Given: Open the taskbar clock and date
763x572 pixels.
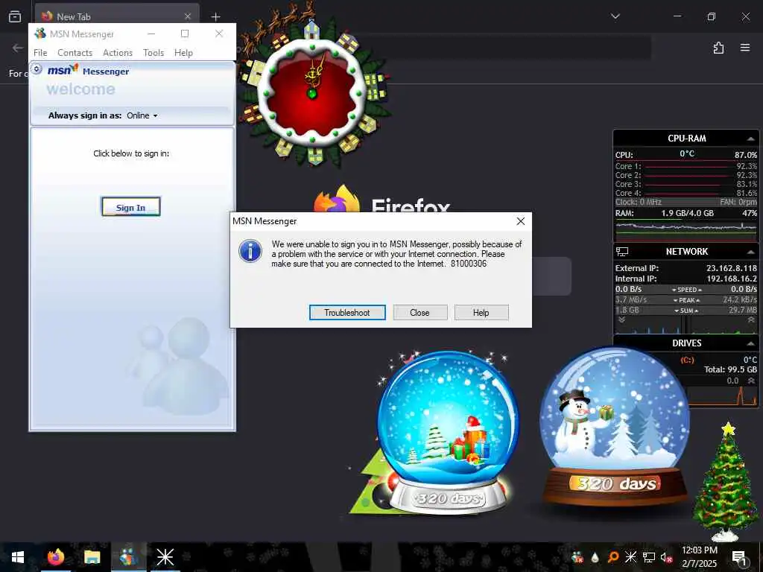Looking at the screenshot, I should click(x=700, y=557).
